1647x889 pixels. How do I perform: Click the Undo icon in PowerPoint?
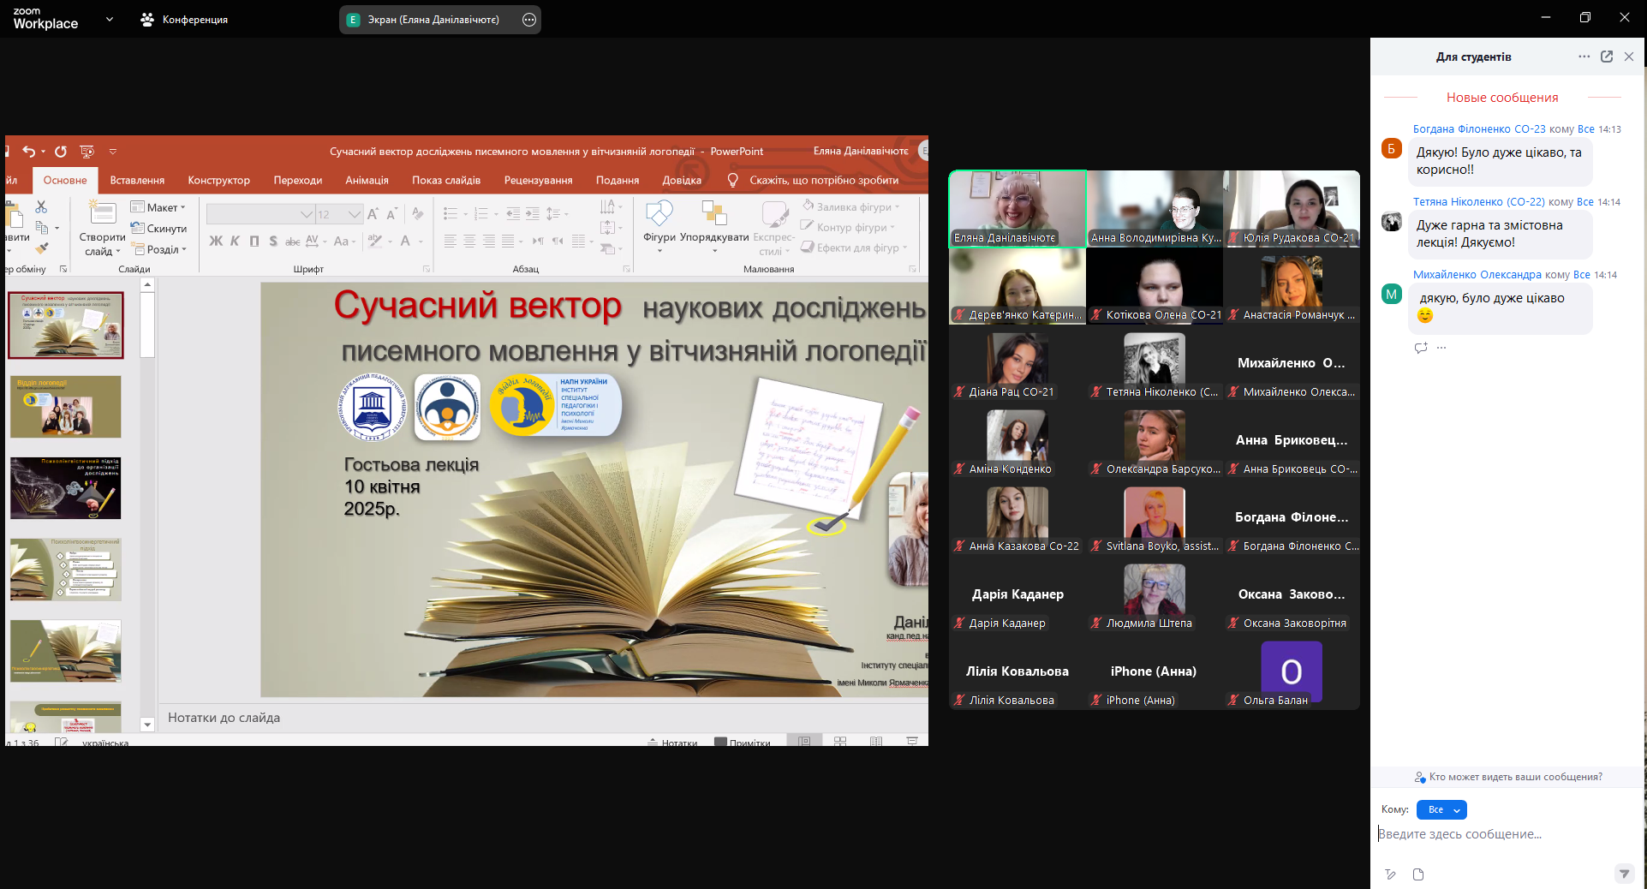pos(29,152)
